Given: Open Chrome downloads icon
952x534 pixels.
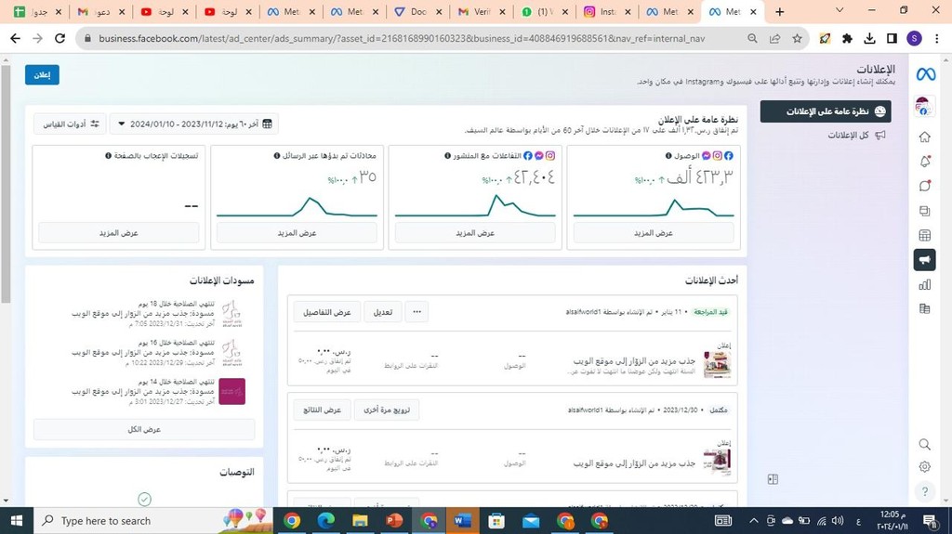Looking at the screenshot, I should click(x=869, y=38).
